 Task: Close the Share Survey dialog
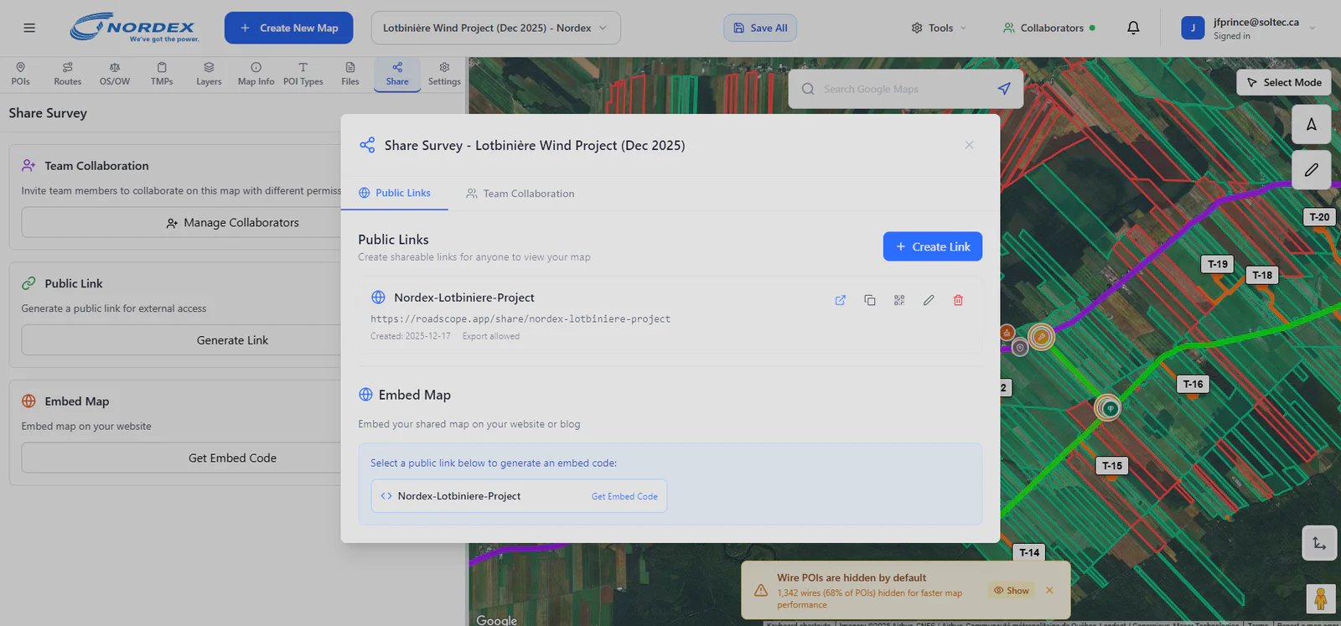click(969, 145)
